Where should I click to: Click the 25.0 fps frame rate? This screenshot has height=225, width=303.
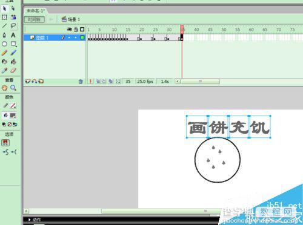point(145,82)
